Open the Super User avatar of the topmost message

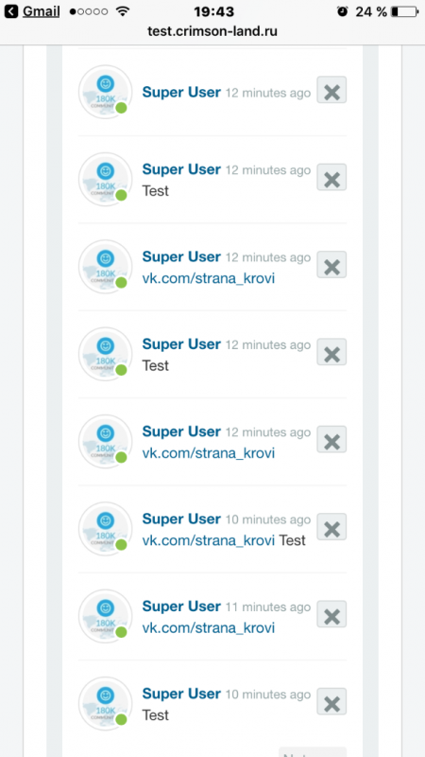[105, 92]
